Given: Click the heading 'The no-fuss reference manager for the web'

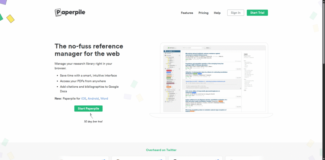Looking at the screenshot, I should coord(89,50).
